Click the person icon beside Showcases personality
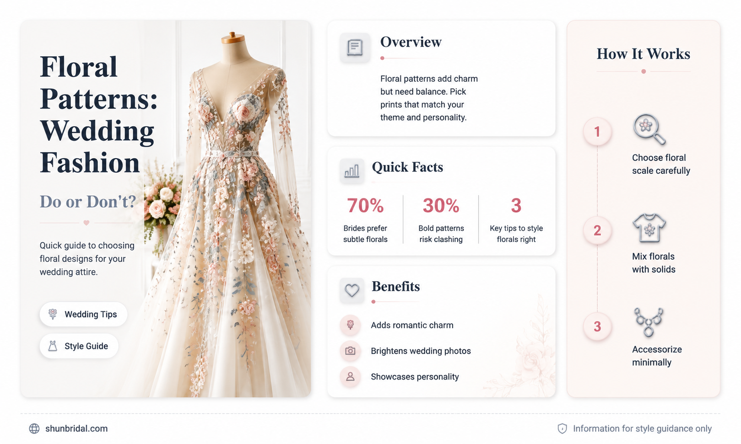The height and width of the screenshot is (444, 741). coord(350,377)
